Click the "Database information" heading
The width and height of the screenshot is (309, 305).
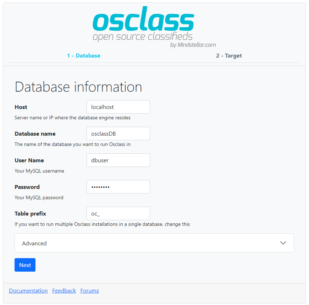[x=78, y=87]
